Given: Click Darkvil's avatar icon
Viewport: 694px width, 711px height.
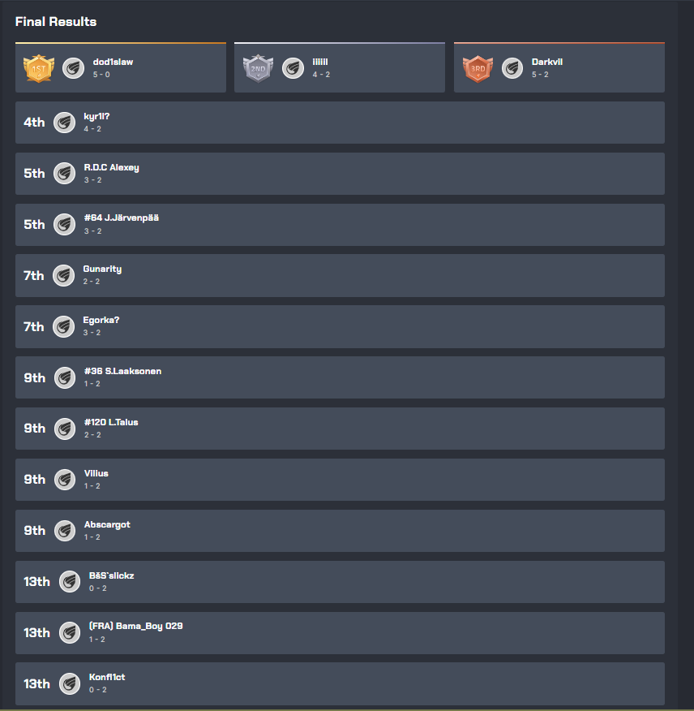Looking at the screenshot, I should coord(512,68).
